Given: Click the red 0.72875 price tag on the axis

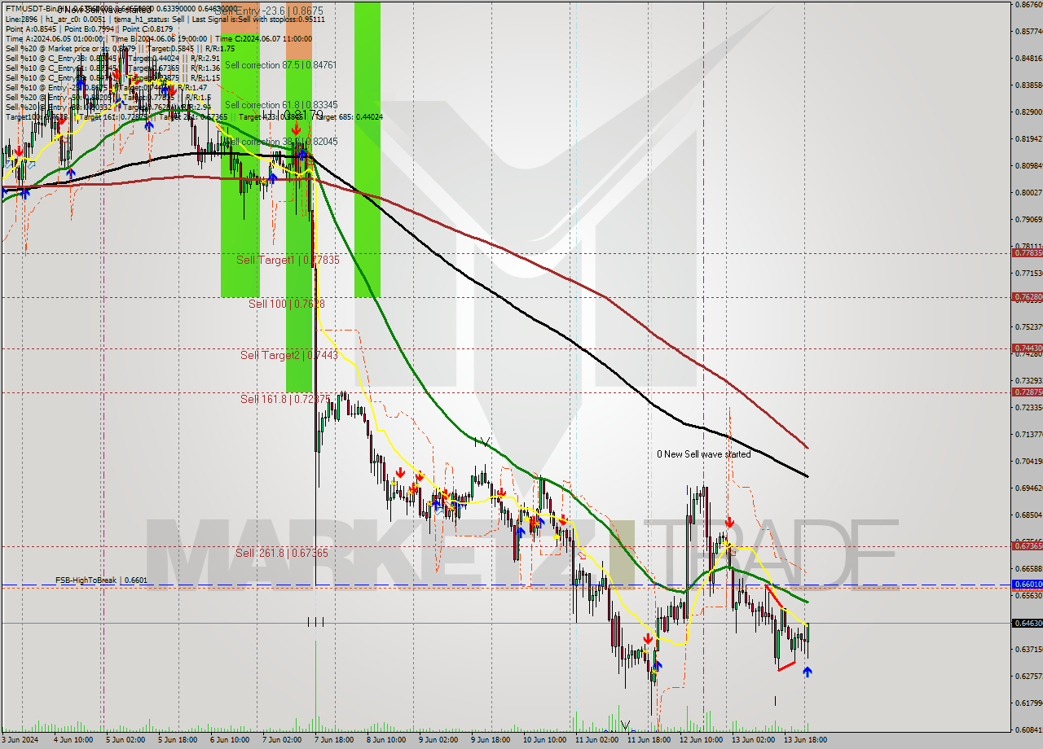Looking at the screenshot, I should (1027, 392).
